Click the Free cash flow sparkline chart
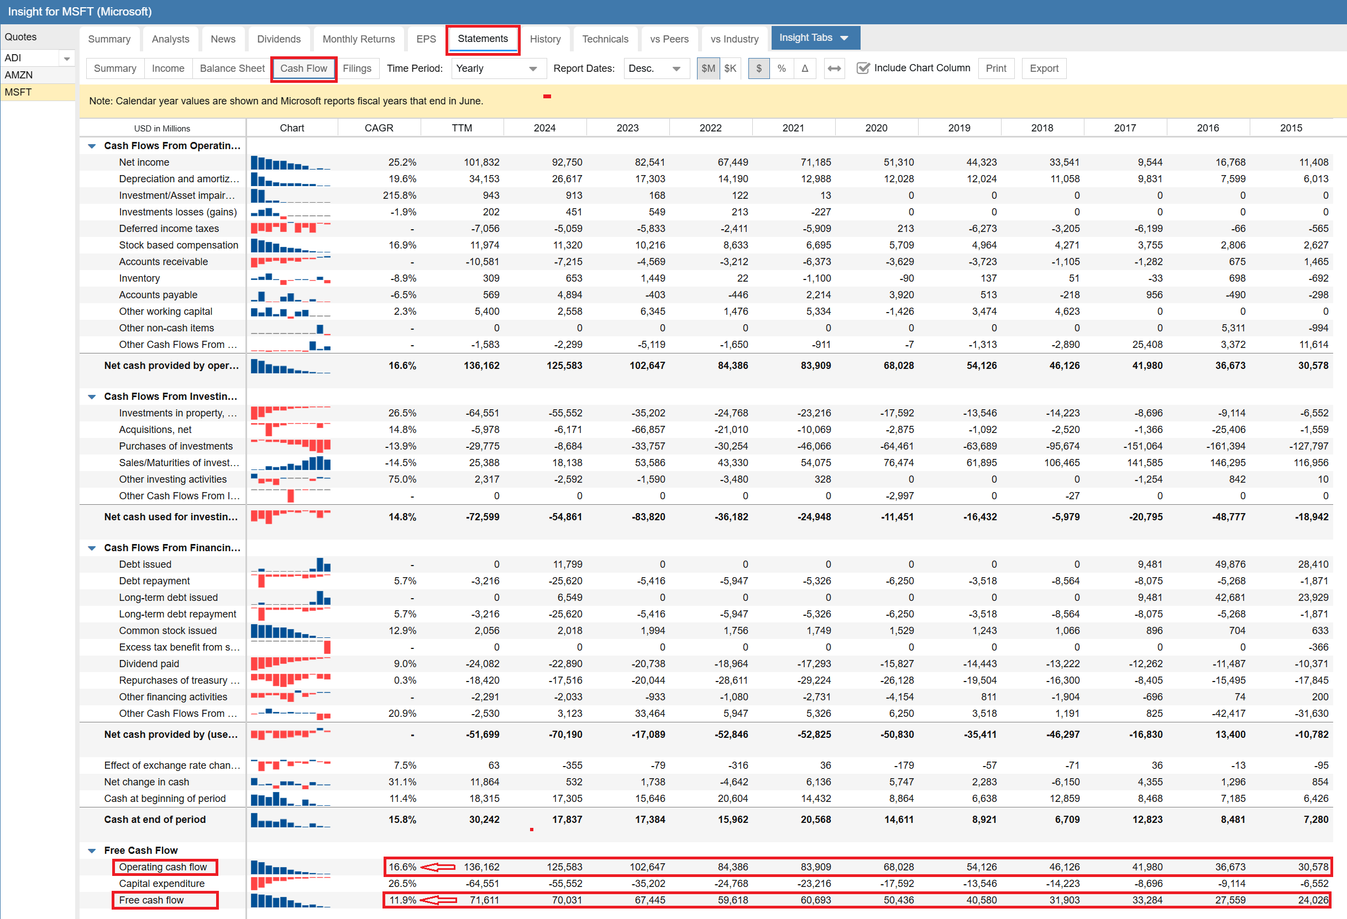The height and width of the screenshot is (919, 1347). [x=290, y=900]
